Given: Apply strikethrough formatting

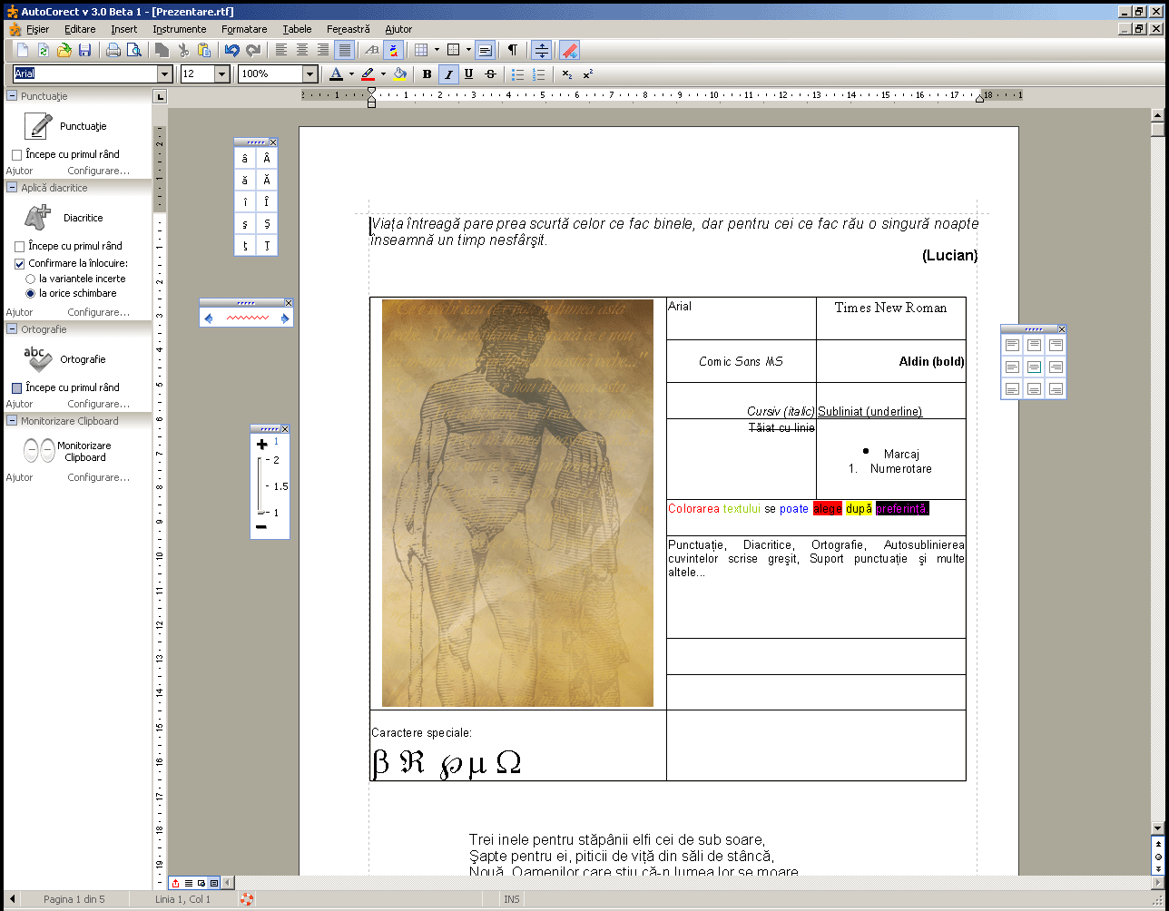Looking at the screenshot, I should (491, 74).
